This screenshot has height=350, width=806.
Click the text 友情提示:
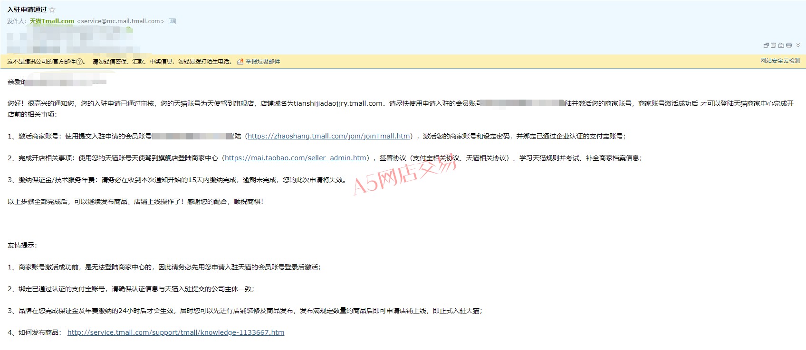(x=22, y=245)
